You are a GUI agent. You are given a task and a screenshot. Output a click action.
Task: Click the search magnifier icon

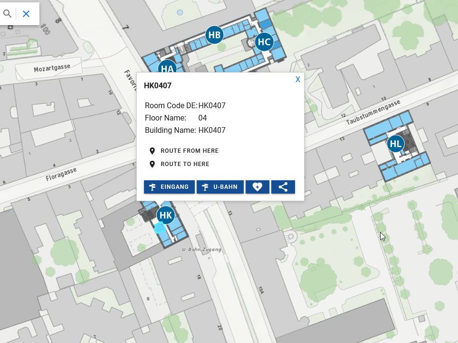point(7,13)
